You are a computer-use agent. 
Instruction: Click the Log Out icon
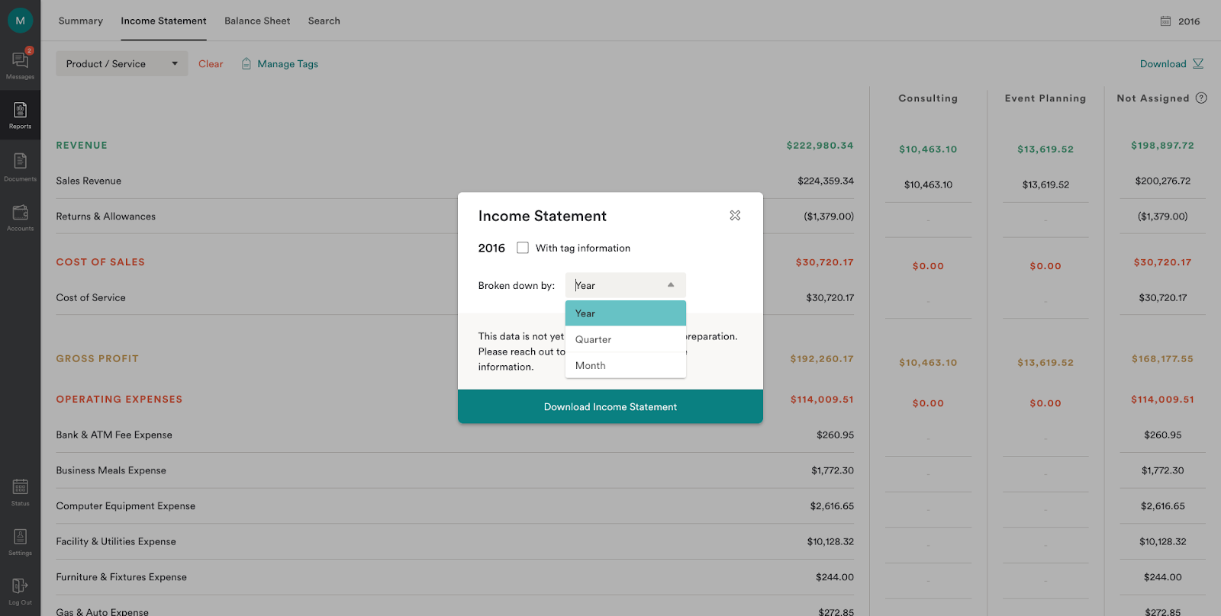click(x=20, y=590)
